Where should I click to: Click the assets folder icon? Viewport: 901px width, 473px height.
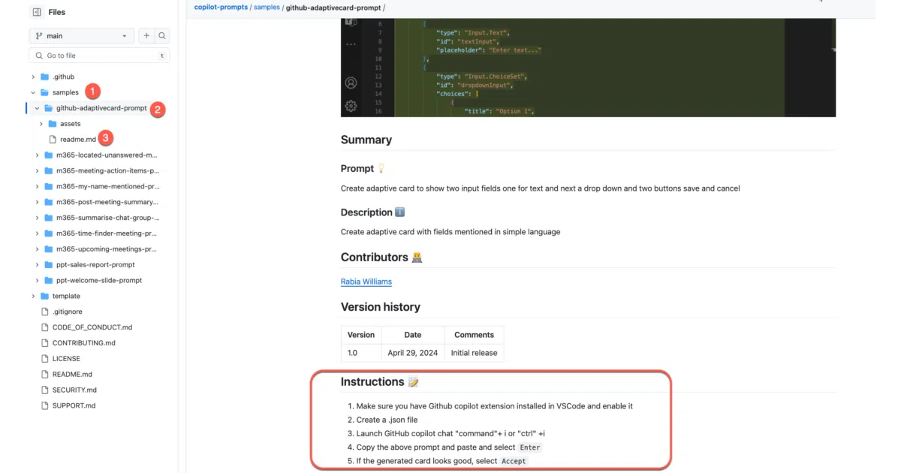click(53, 124)
